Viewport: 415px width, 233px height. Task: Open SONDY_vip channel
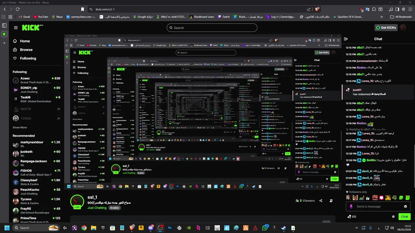36,90
